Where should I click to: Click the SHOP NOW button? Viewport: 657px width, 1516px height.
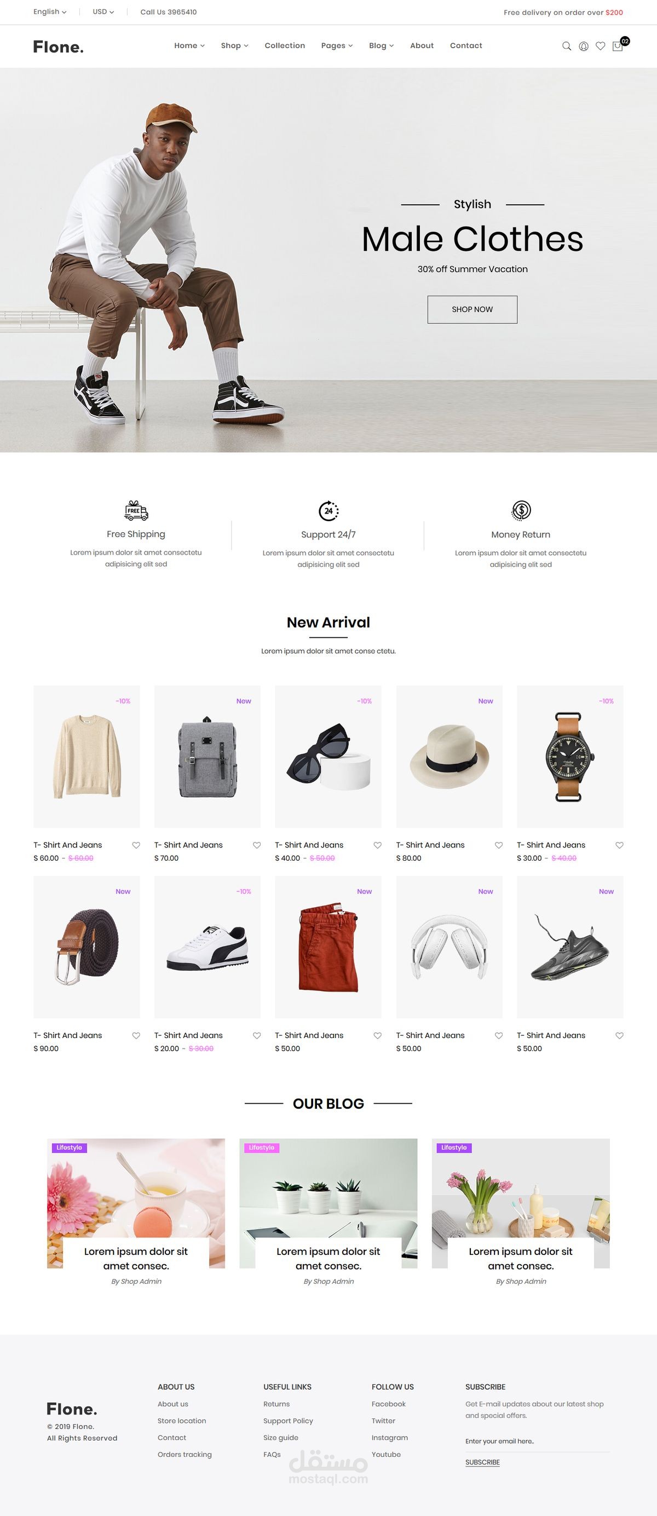(x=472, y=309)
